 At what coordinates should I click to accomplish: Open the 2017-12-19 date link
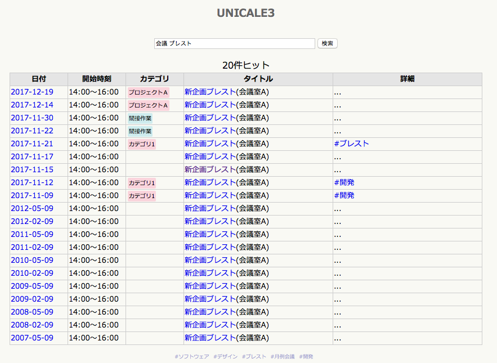click(x=32, y=92)
